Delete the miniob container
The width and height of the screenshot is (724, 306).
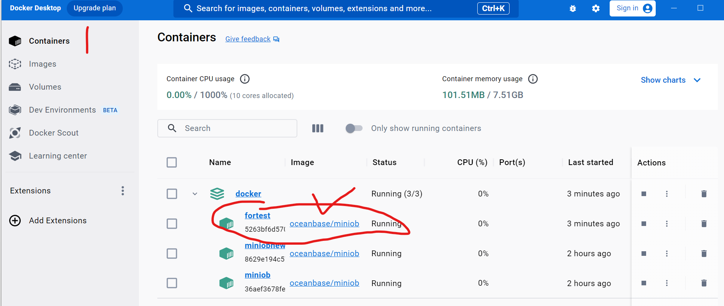[704, 283]
